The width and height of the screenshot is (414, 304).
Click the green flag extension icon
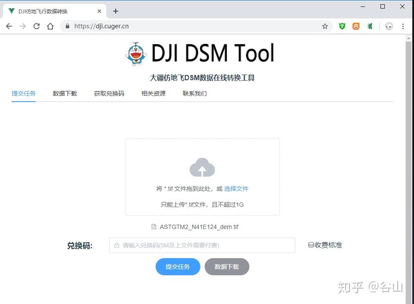pyautogui.click(x=370, y=26)
